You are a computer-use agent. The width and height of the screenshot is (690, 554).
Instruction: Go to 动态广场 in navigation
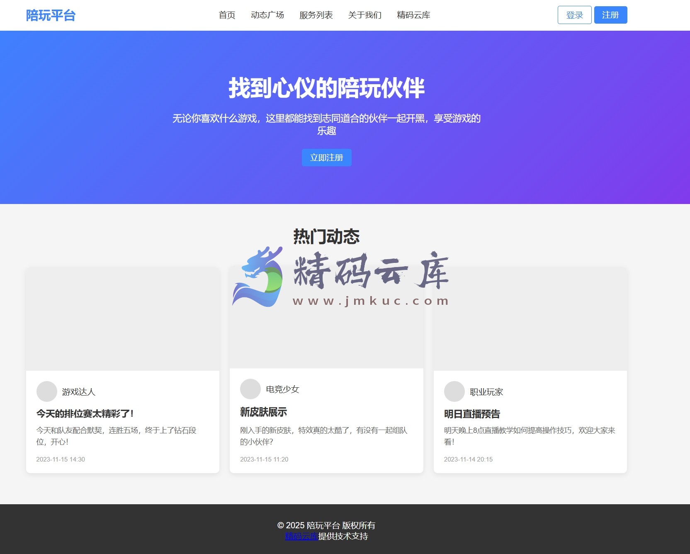point(267,15)
